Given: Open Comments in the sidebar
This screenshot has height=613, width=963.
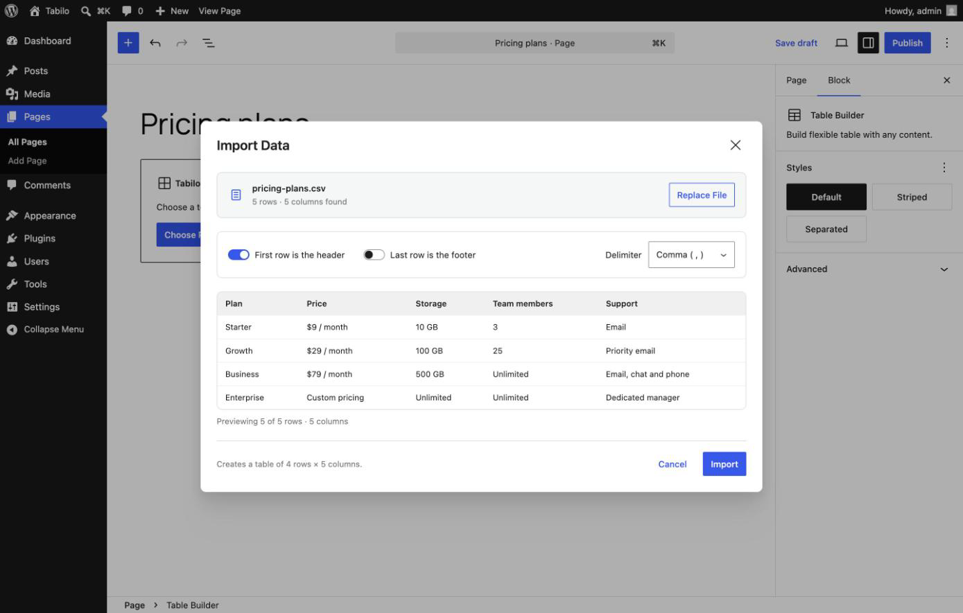Looking at the screenshot, I should tap(53, 185).
